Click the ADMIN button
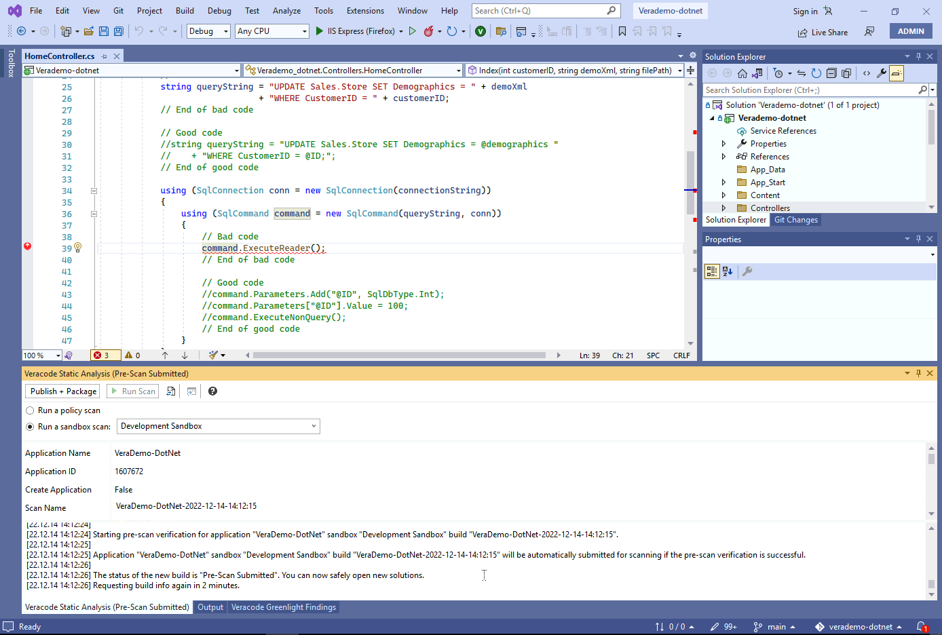Screen dimensions: 942x635 pos(911,31)
